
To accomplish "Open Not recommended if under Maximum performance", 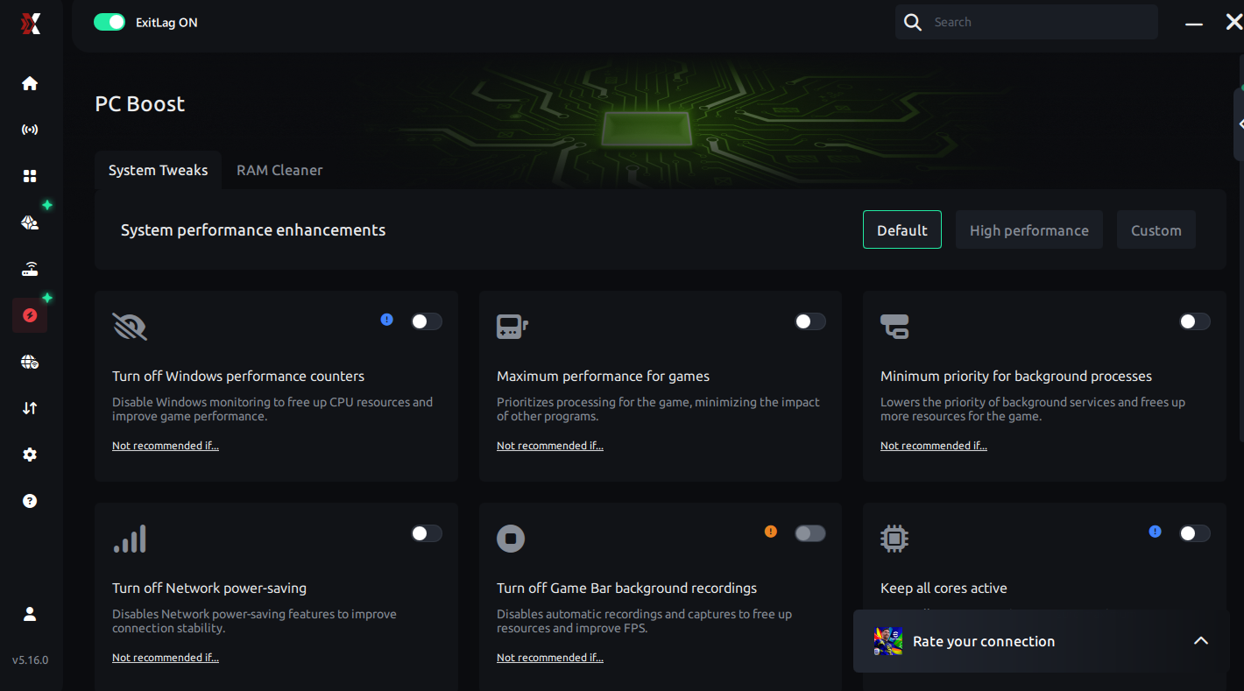I will pos(550,446).
